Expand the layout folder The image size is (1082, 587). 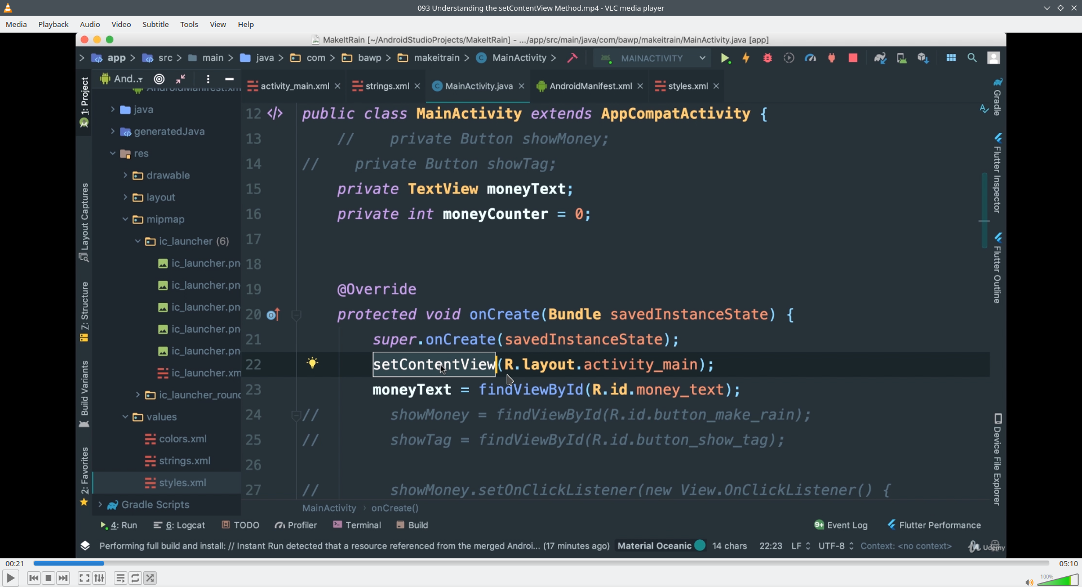pos(125,197)
